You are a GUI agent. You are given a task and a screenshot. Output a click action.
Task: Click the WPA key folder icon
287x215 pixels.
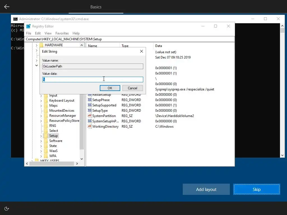(x=46, y=156)
